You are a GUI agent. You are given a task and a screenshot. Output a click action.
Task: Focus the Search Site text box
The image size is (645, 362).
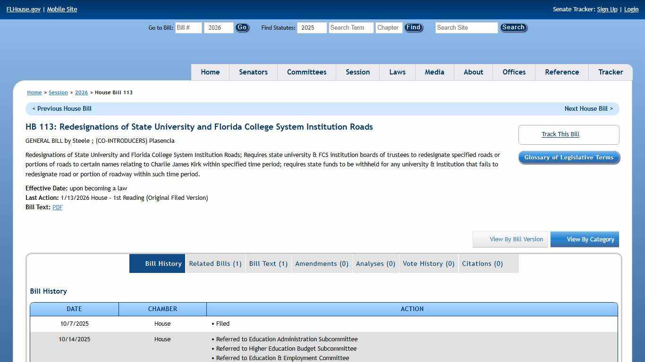[x=466, y=28]
